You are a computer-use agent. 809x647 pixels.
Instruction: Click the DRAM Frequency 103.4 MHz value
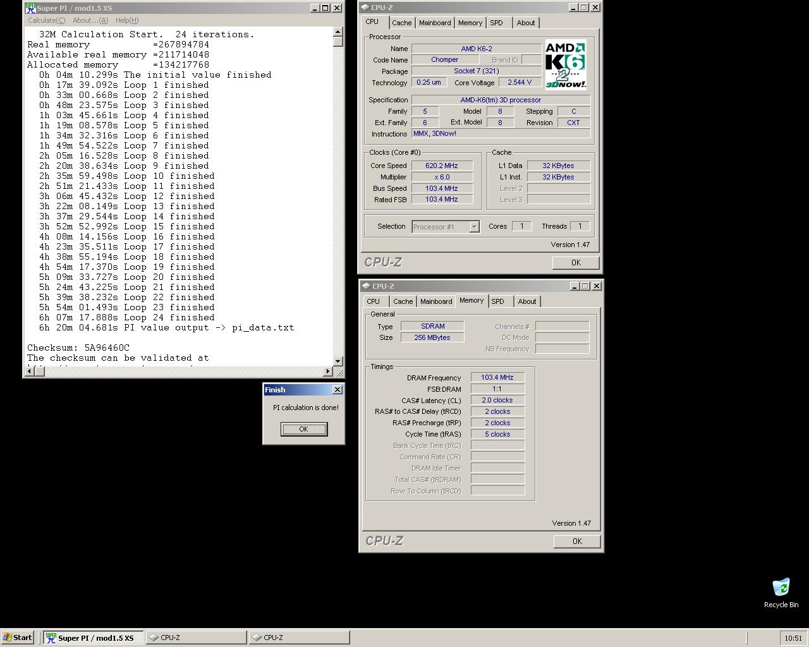tap(497, 378)
